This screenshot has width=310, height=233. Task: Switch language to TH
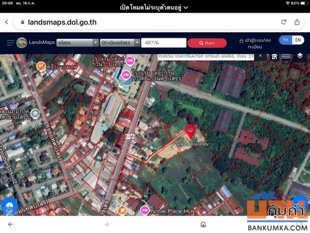[x=285, y=40]
